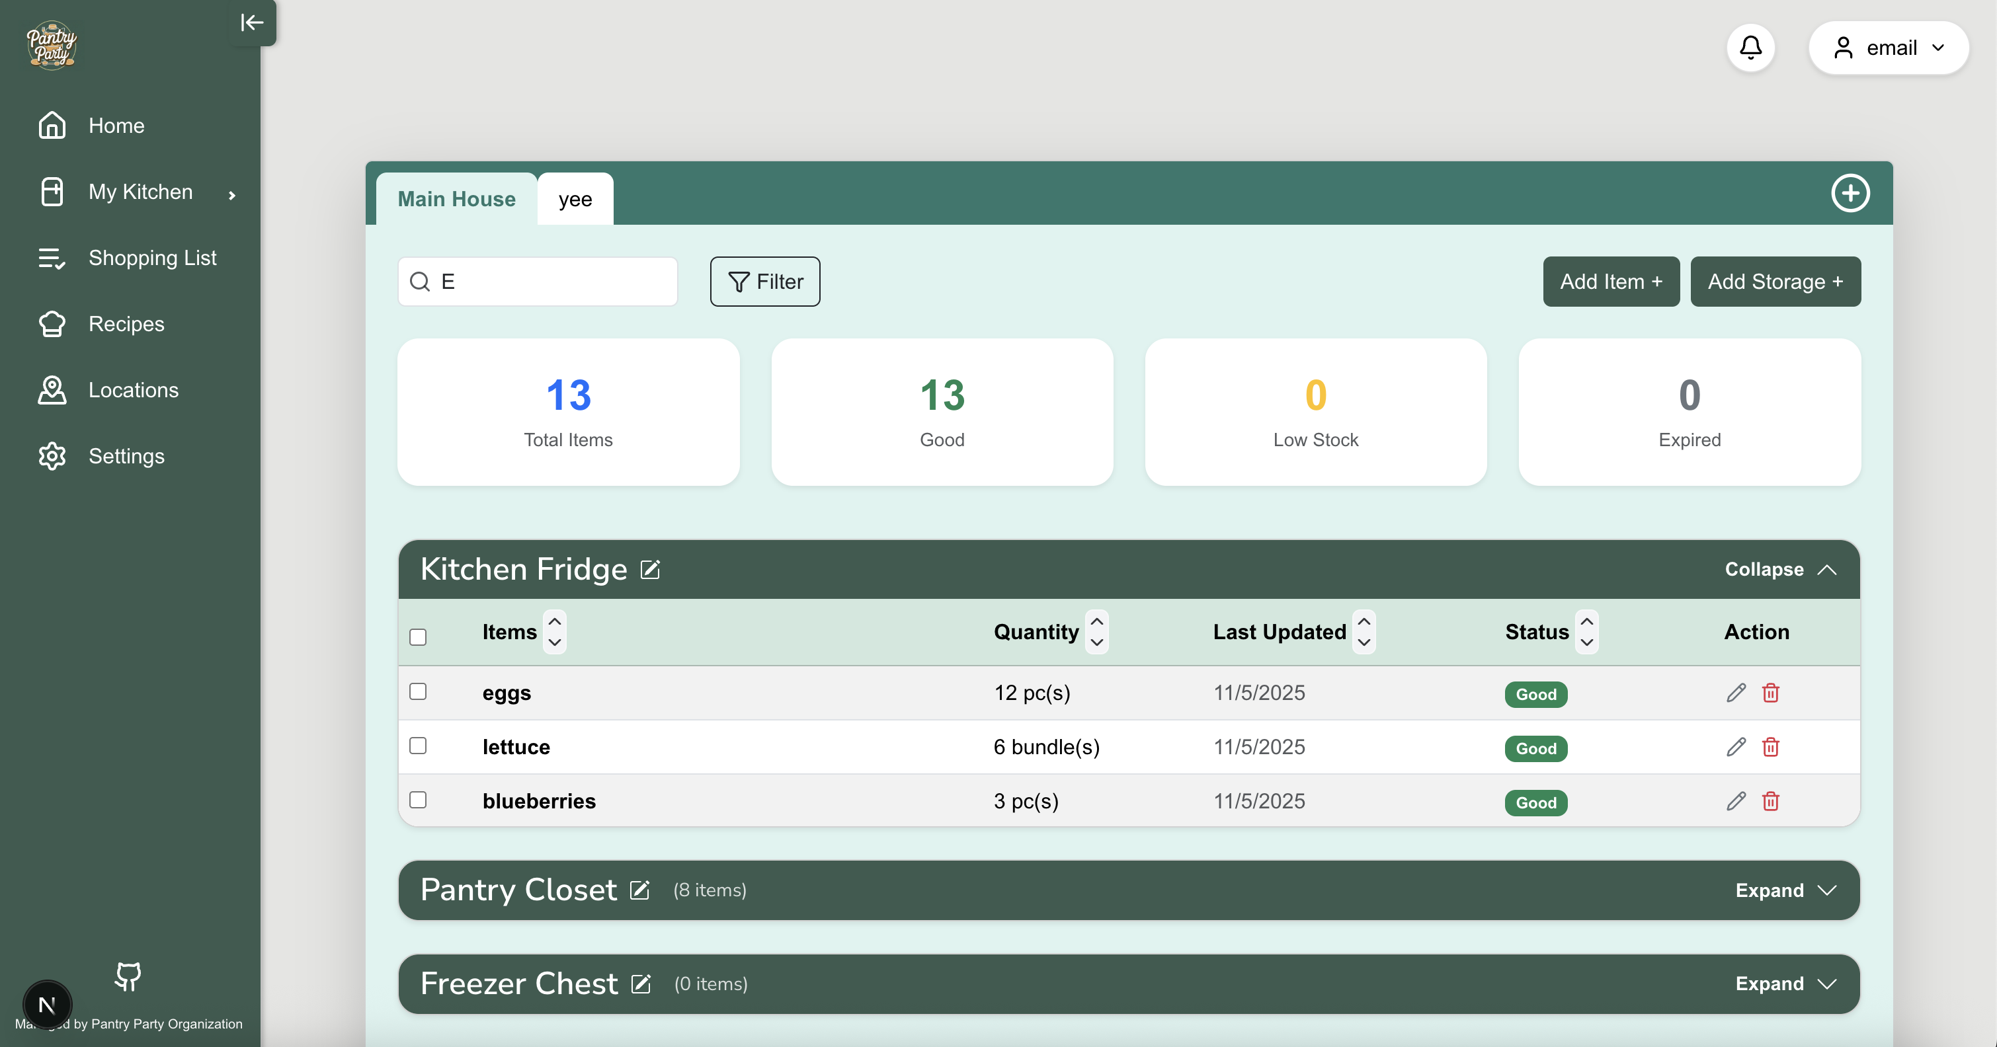Sort by Items column arrows

554,632
